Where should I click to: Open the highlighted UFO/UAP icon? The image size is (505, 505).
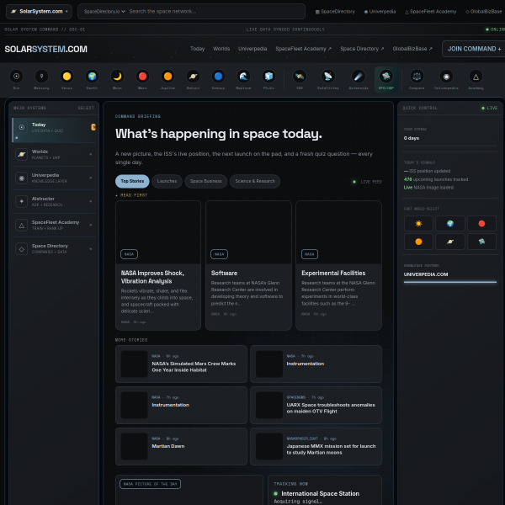385,79
